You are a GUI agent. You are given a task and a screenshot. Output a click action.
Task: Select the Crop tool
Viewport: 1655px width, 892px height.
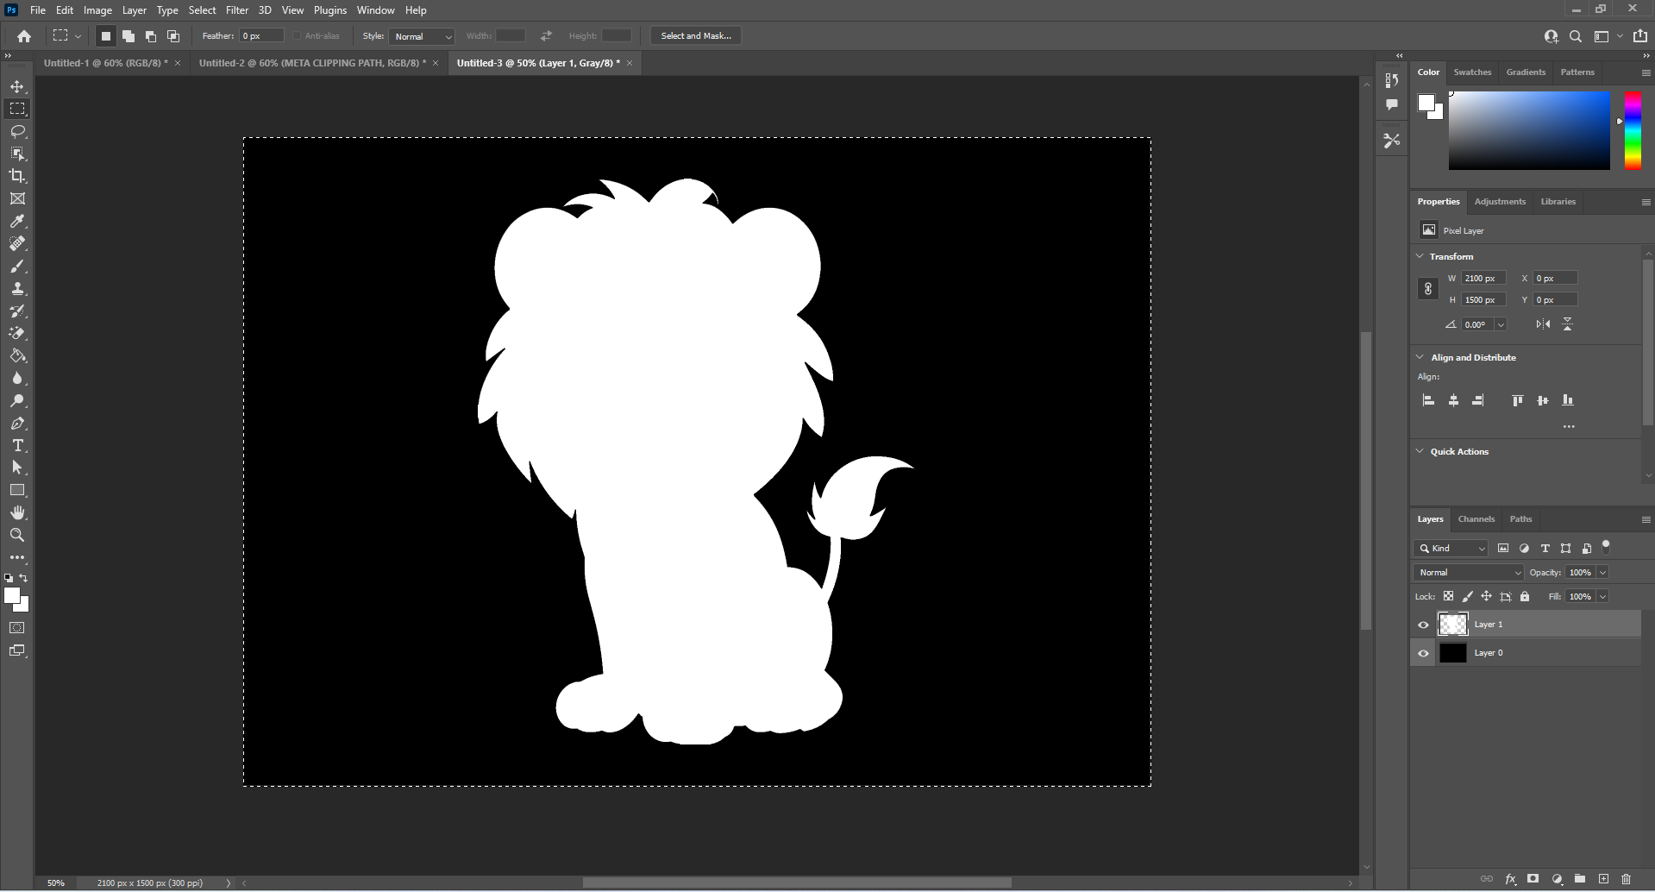pos(17,176)
